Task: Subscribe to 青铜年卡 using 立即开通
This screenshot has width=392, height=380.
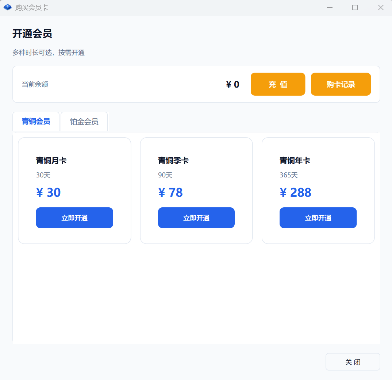Action: point(318,218)
